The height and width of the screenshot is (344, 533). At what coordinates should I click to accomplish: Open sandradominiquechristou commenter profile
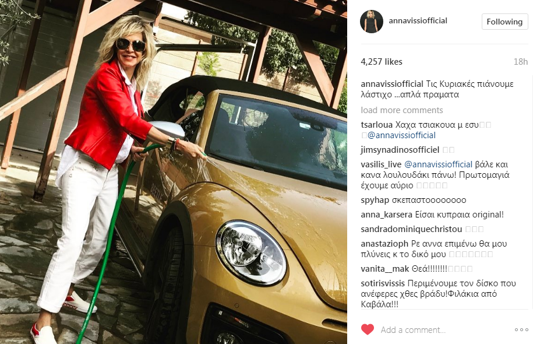pos(411,229)
